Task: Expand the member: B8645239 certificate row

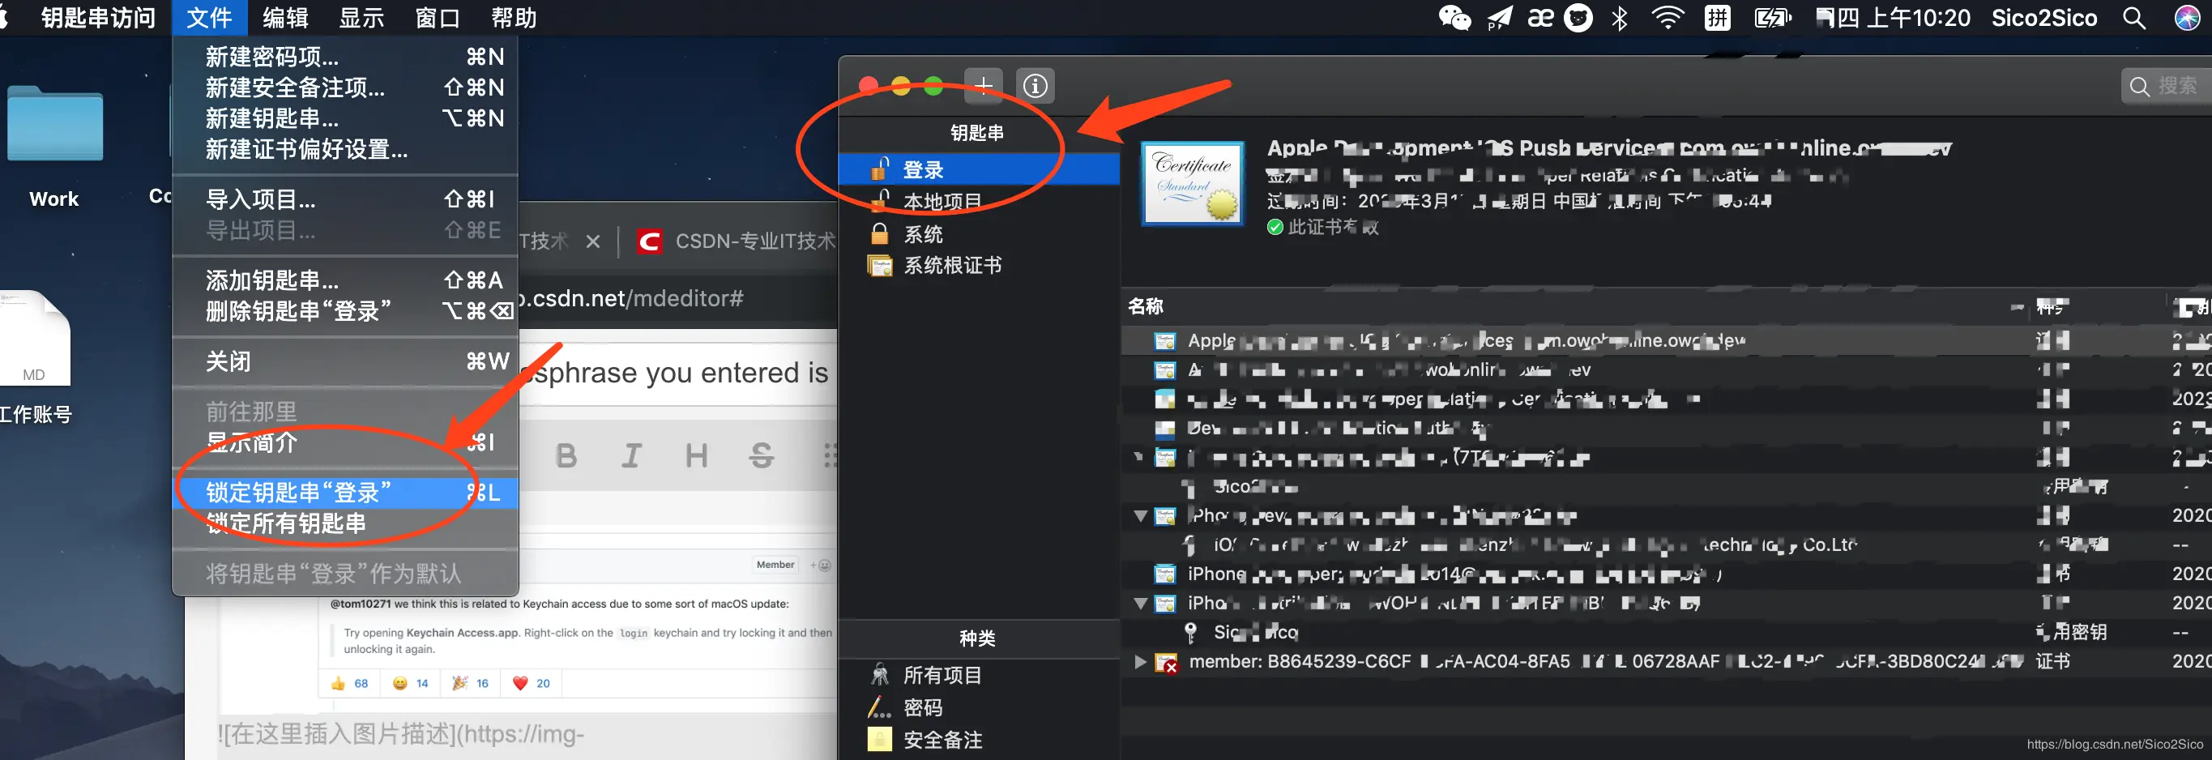Action: (x=1139, y=661)
